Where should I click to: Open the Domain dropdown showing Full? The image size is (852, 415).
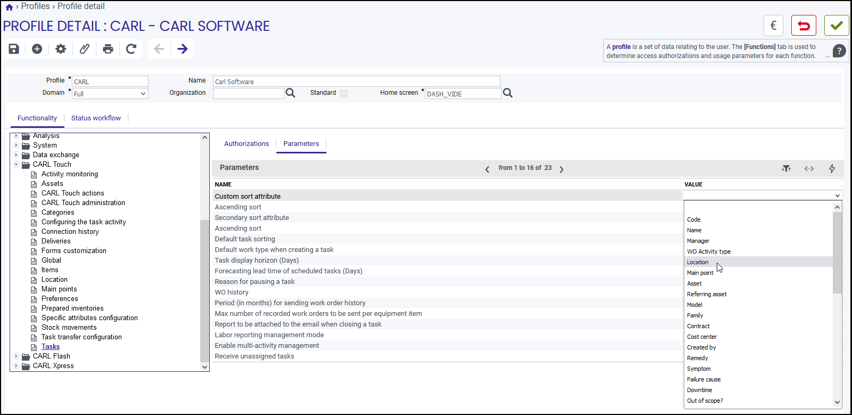(110, 94)
